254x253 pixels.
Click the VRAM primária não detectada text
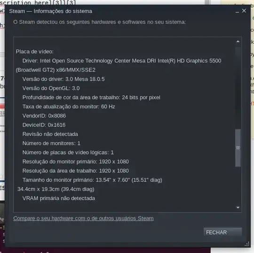pos(59,198)
